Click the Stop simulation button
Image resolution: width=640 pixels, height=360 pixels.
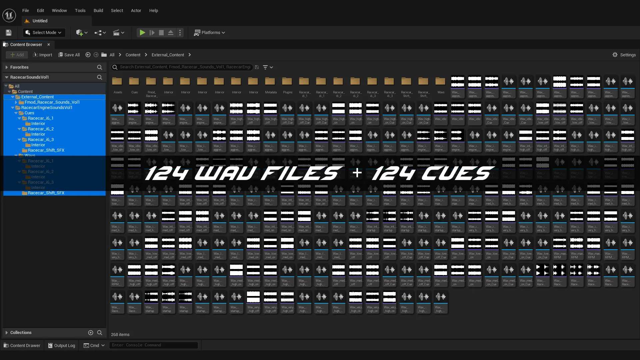pos(161,33)
